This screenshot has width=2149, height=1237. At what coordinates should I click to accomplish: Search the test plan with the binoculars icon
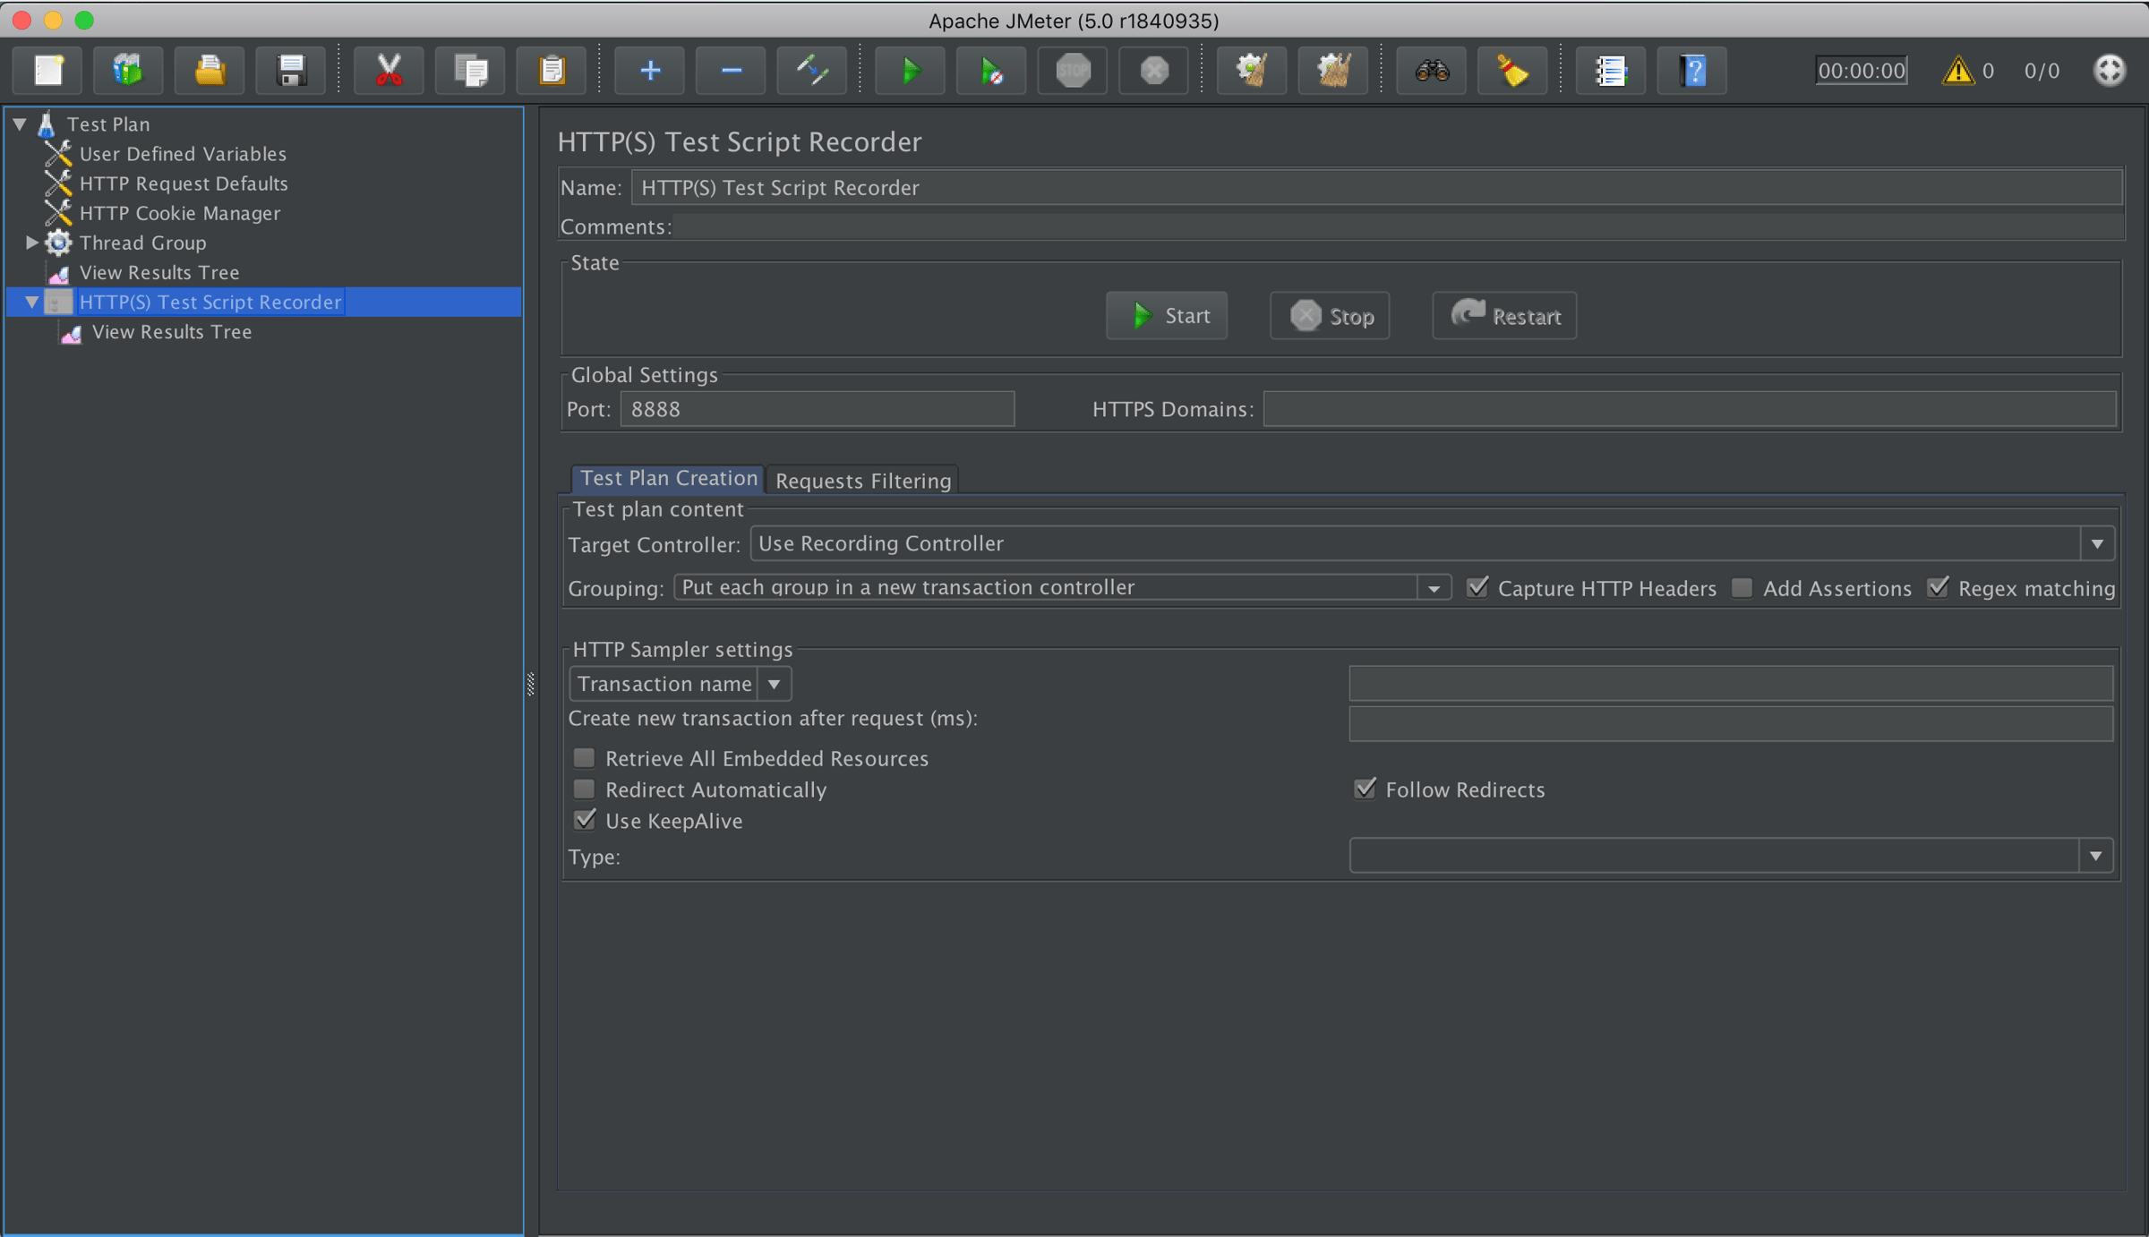(x=1431, y=70)
